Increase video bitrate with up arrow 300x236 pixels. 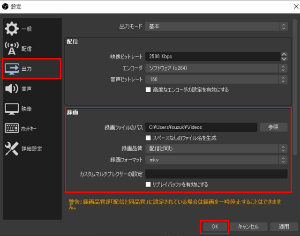284,54
